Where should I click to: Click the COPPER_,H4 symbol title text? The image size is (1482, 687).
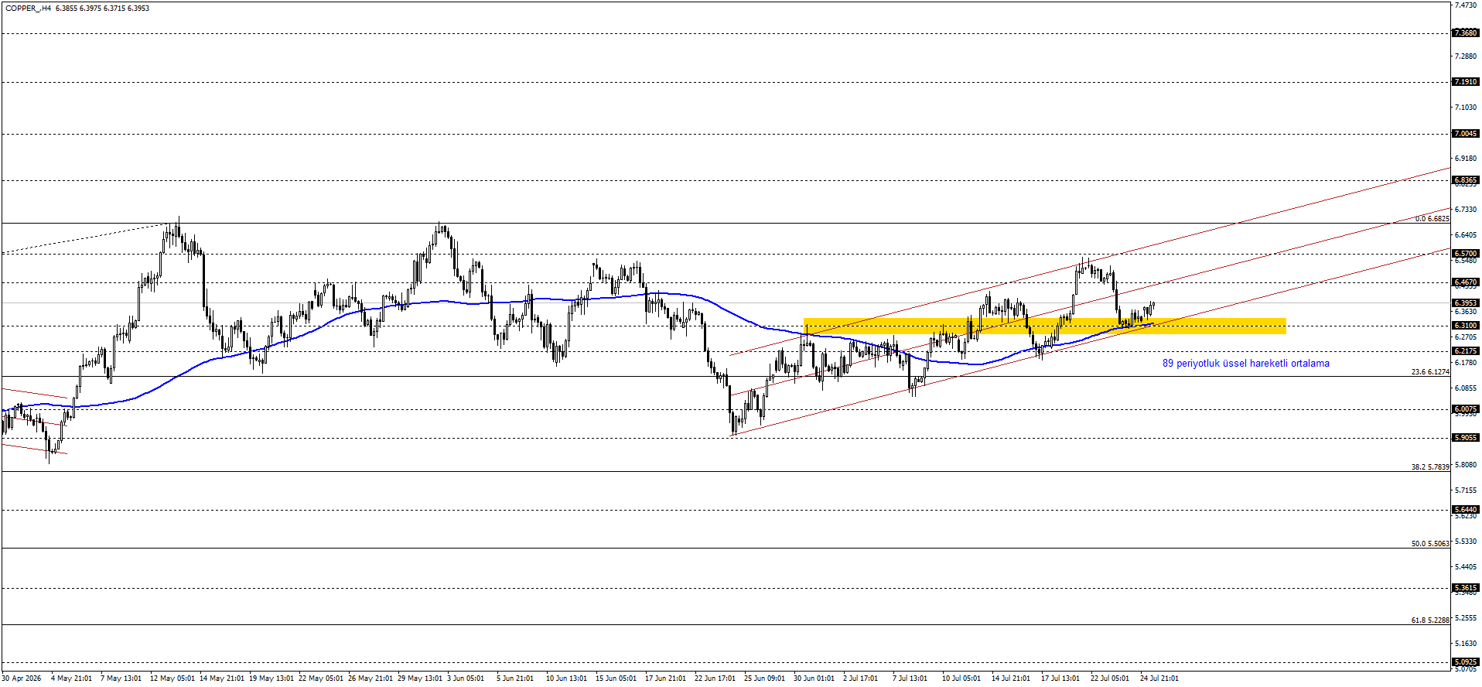29,9
